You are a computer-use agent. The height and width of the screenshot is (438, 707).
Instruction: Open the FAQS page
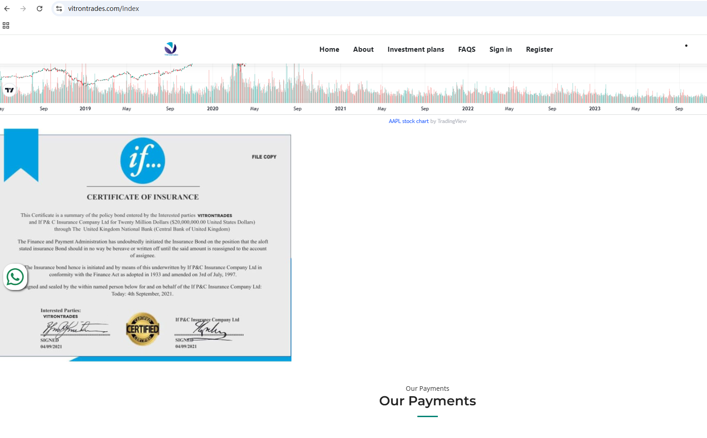[466, 49]
